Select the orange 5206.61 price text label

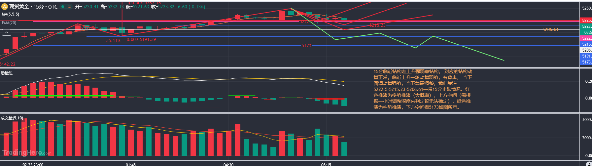pos(550,30)
